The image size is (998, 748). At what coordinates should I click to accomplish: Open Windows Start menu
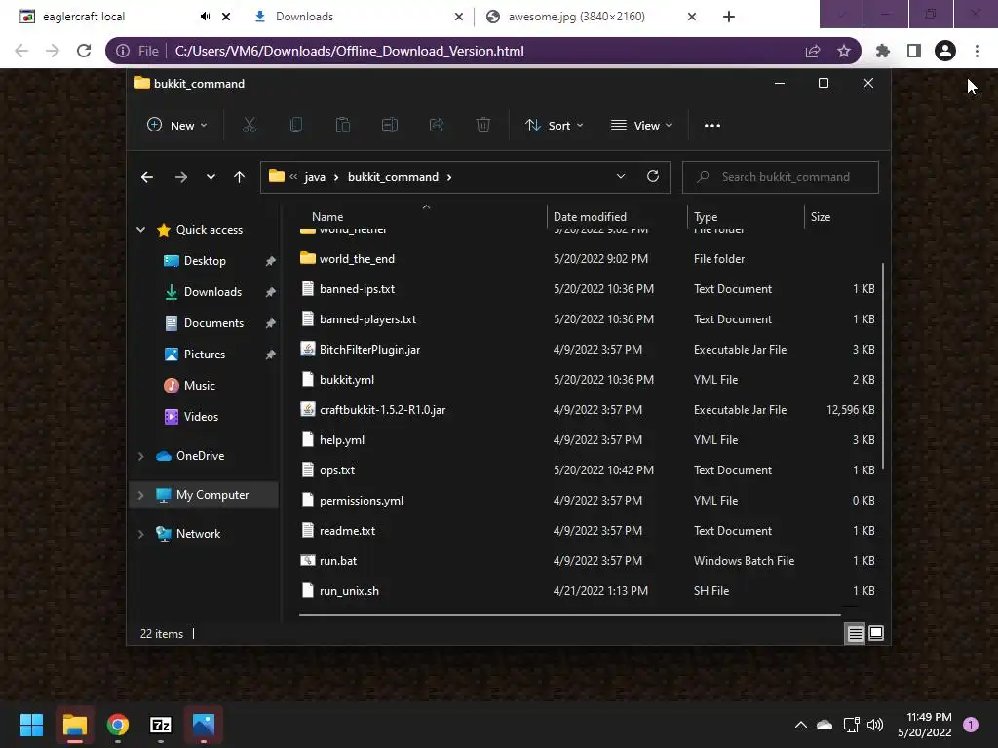(x=31, y=725)
